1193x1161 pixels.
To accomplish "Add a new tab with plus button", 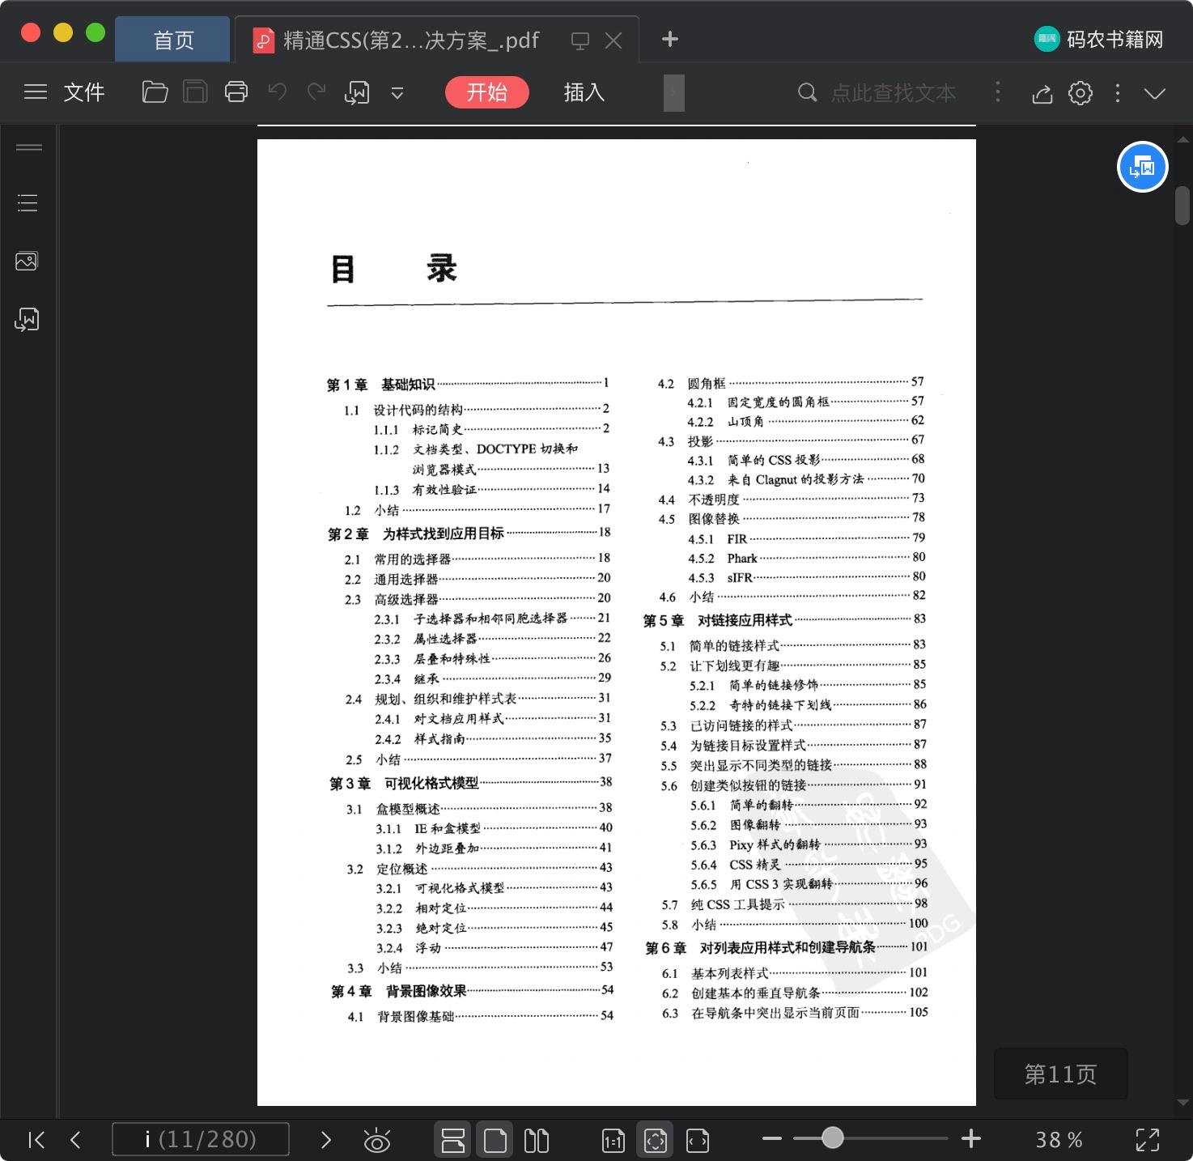I will pyautogui.click(x=669, y=39).
